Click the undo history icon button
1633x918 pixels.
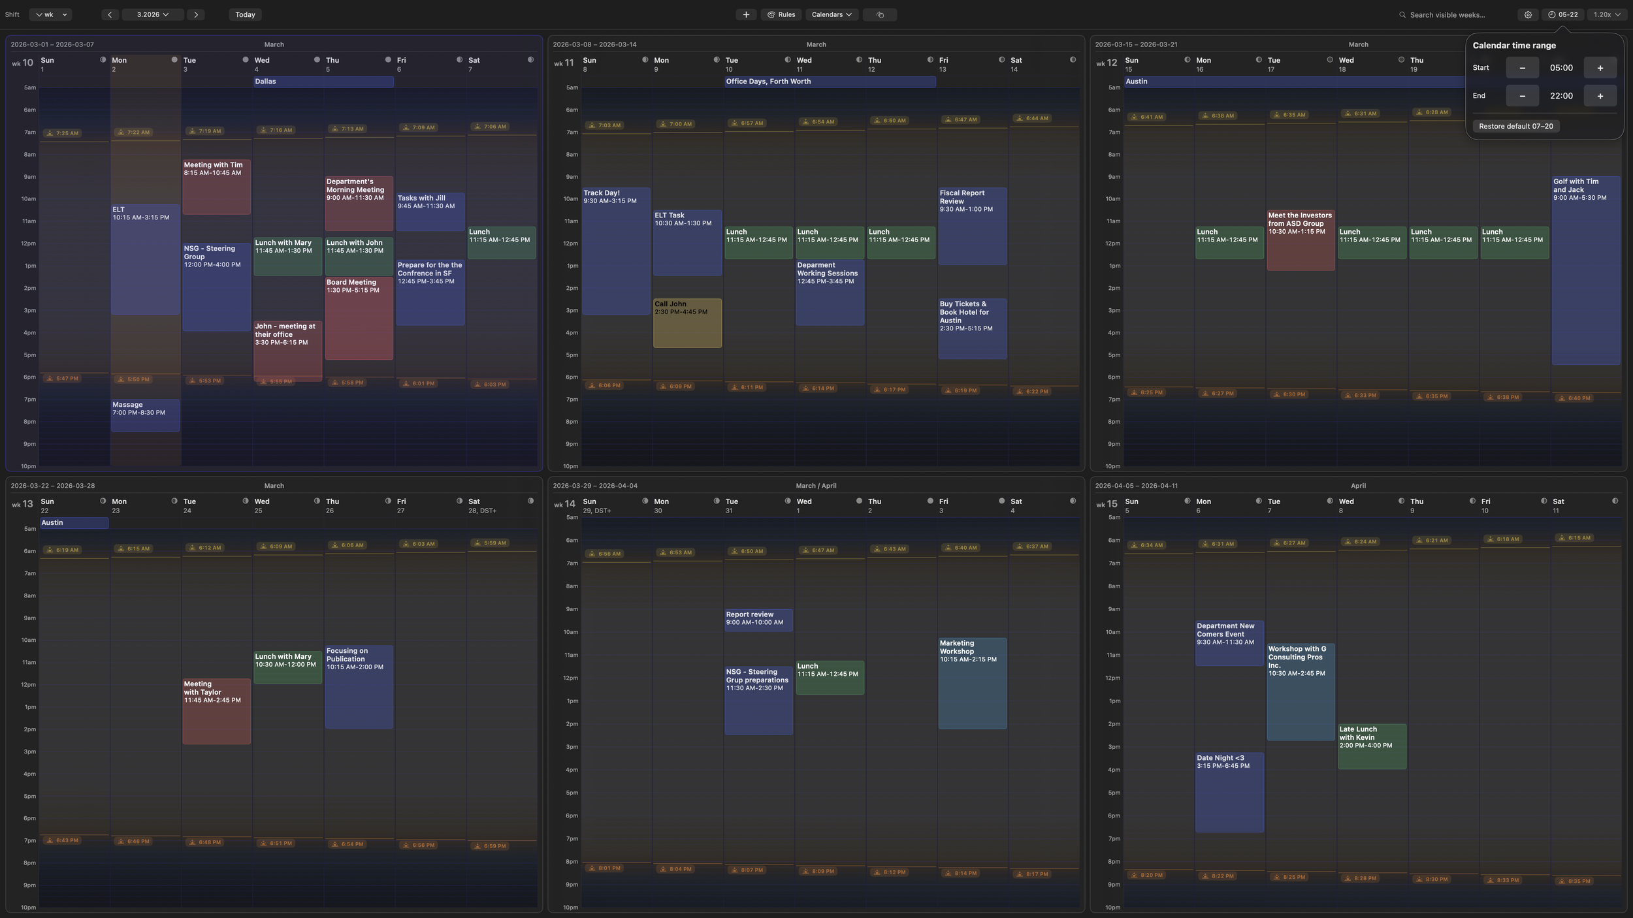879,14
